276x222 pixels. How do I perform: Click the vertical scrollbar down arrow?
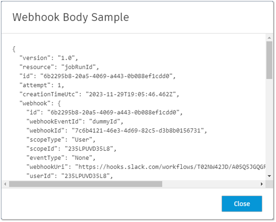pyautogui.click(x=269, y=176)
